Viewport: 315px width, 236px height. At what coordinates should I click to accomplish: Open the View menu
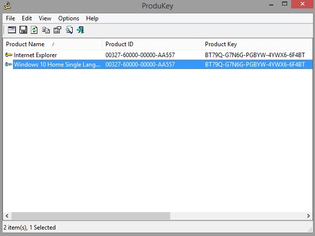pos(45,18)
